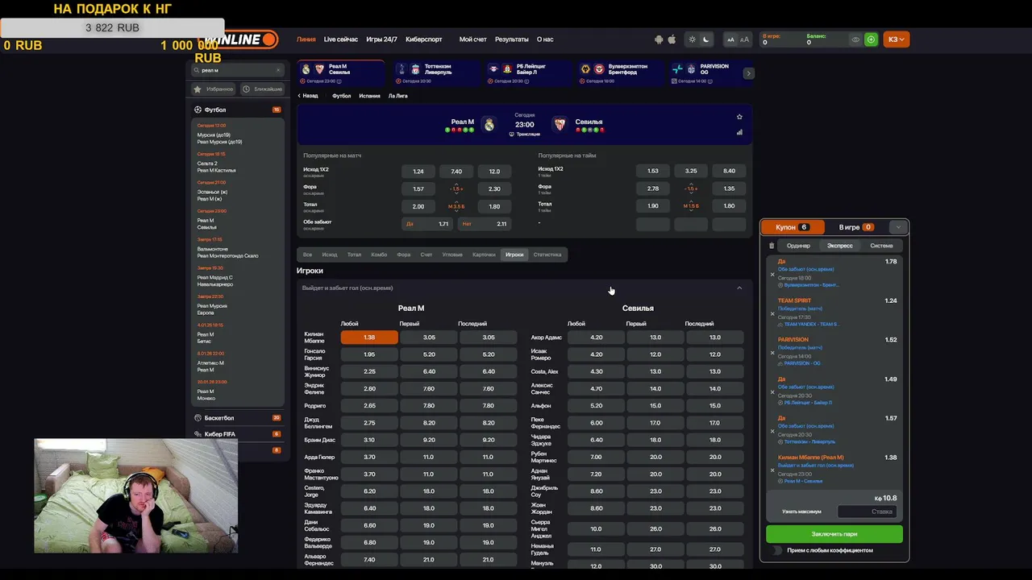Click Узнать максимум link

click(x=801, y=512)
